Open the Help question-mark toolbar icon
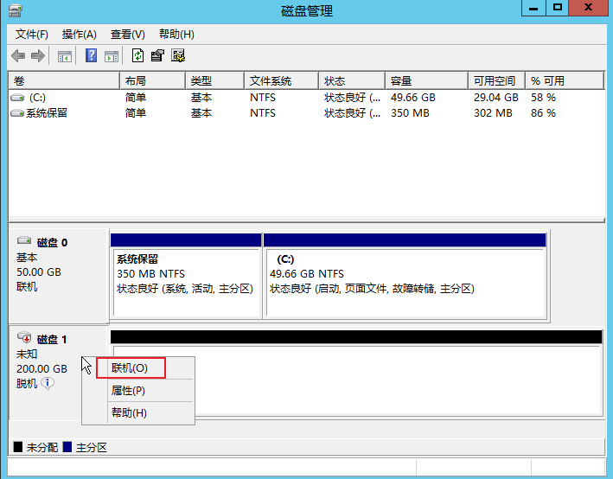 click(91, 55)
